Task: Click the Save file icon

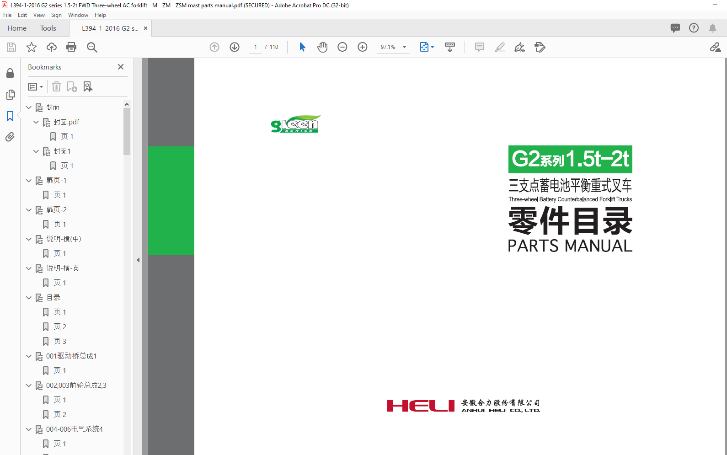Action: pyautogui.click(x=11, y=47)
